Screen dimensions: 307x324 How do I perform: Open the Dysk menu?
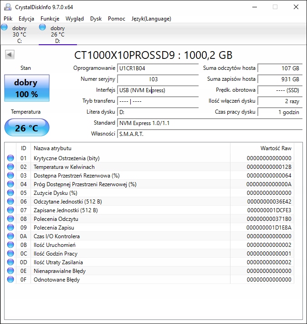(96, 19)
